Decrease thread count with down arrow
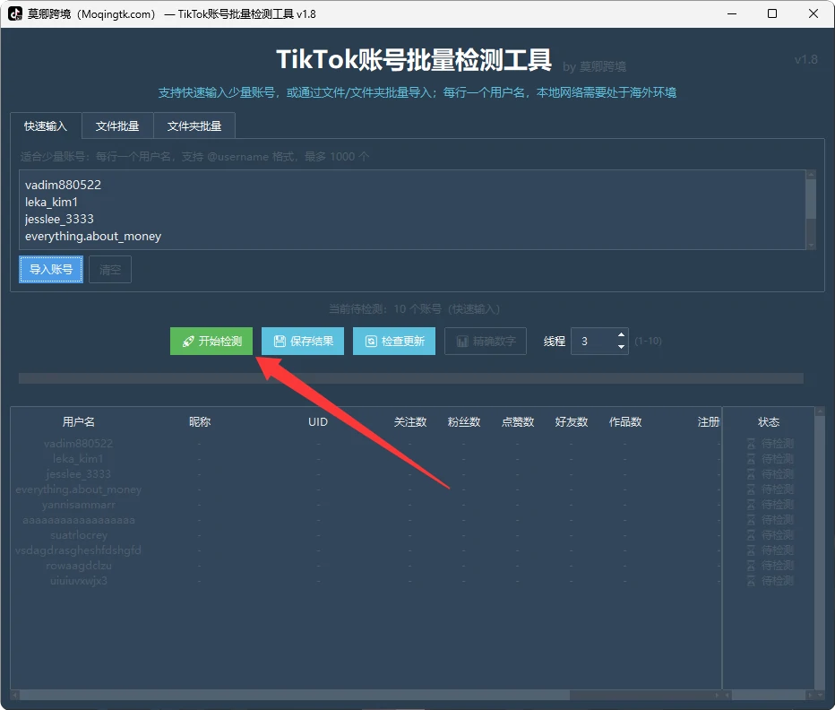 [621, 347]
